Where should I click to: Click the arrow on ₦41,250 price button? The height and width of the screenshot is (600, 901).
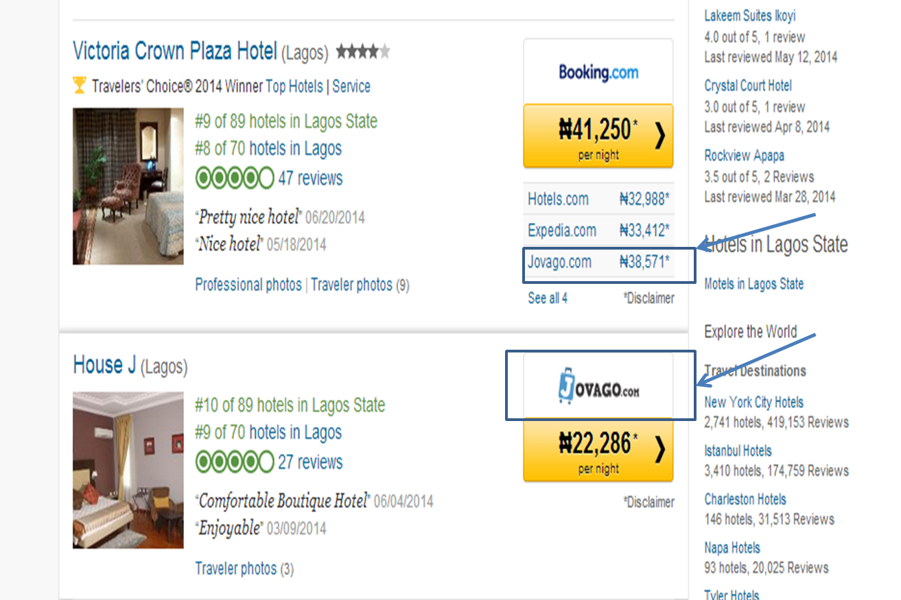pyautogui.click(x=659, y=136)
